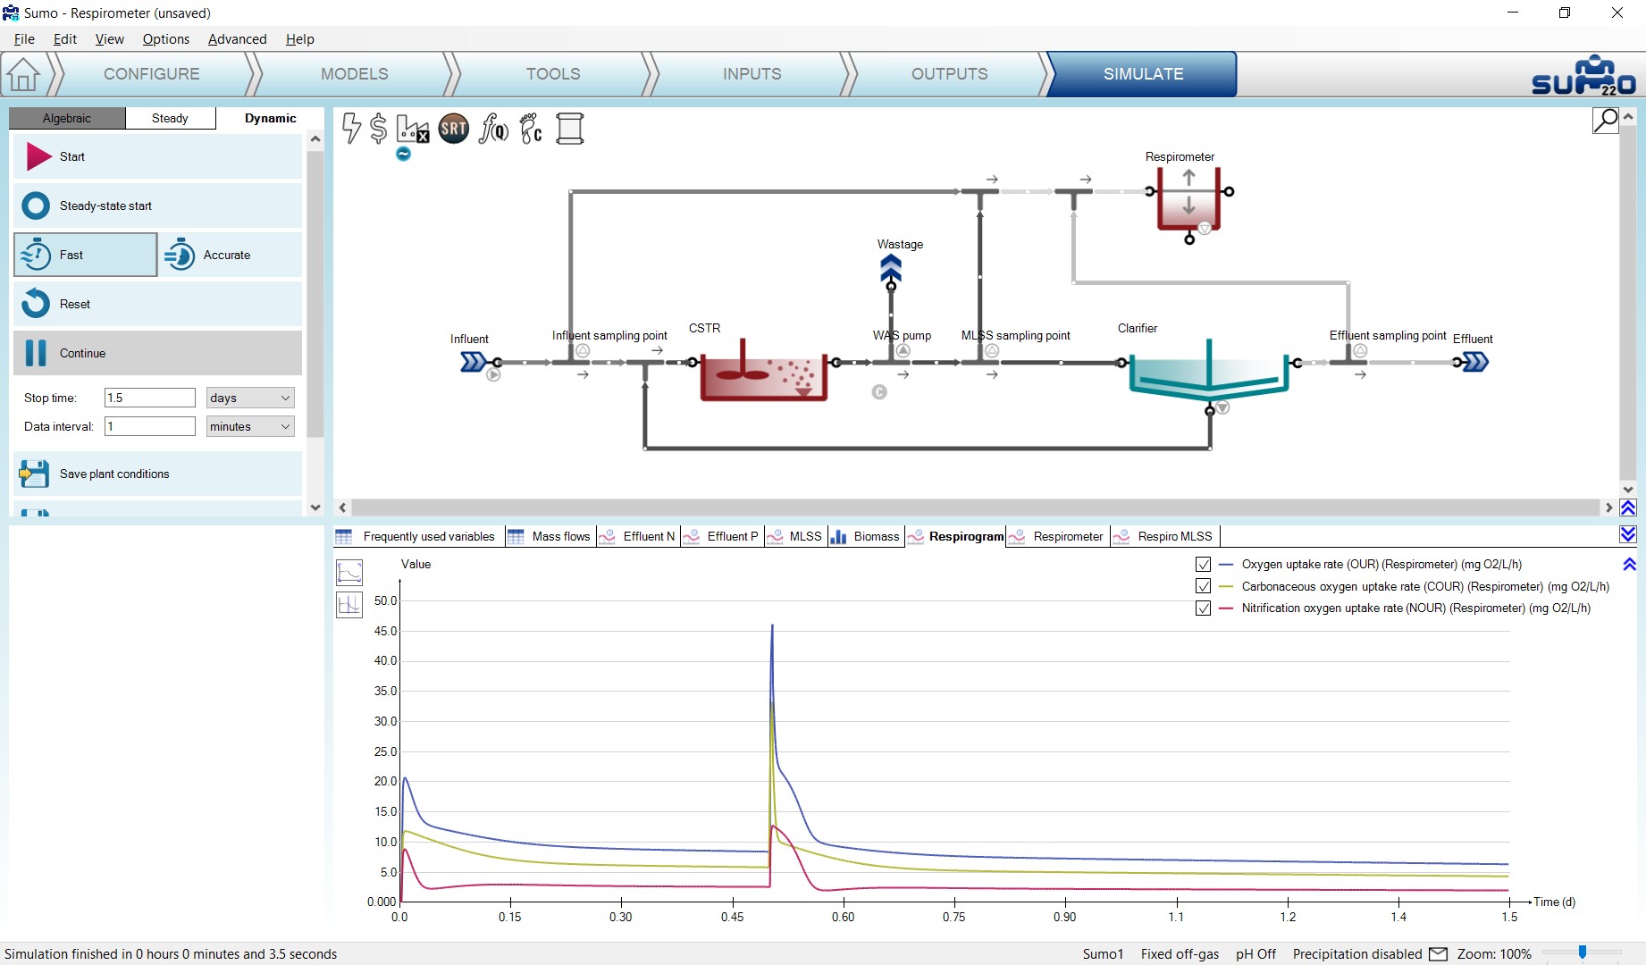Start the dynamic simulation
1646x965 pixels.
[x=157, y=156]
